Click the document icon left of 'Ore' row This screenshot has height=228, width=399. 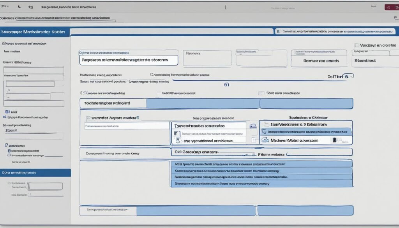click(x=177, y=141)
